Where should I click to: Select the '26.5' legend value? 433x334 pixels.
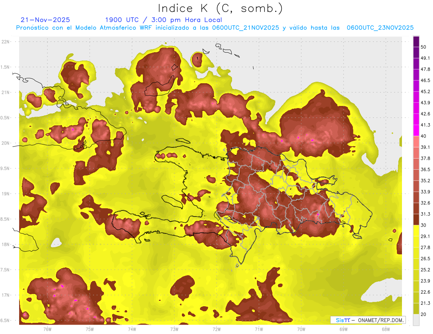[426, 258]
